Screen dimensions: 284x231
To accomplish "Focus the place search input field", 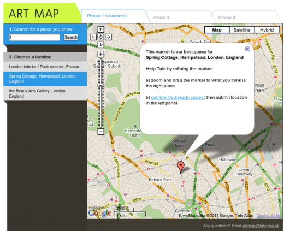I will (x=34, y=37).
